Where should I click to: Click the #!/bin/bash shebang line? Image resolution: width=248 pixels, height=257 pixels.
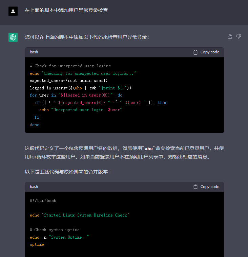tap(43, 201)
